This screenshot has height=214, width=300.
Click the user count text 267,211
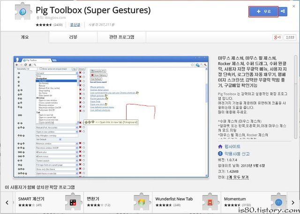coord(101,25)
